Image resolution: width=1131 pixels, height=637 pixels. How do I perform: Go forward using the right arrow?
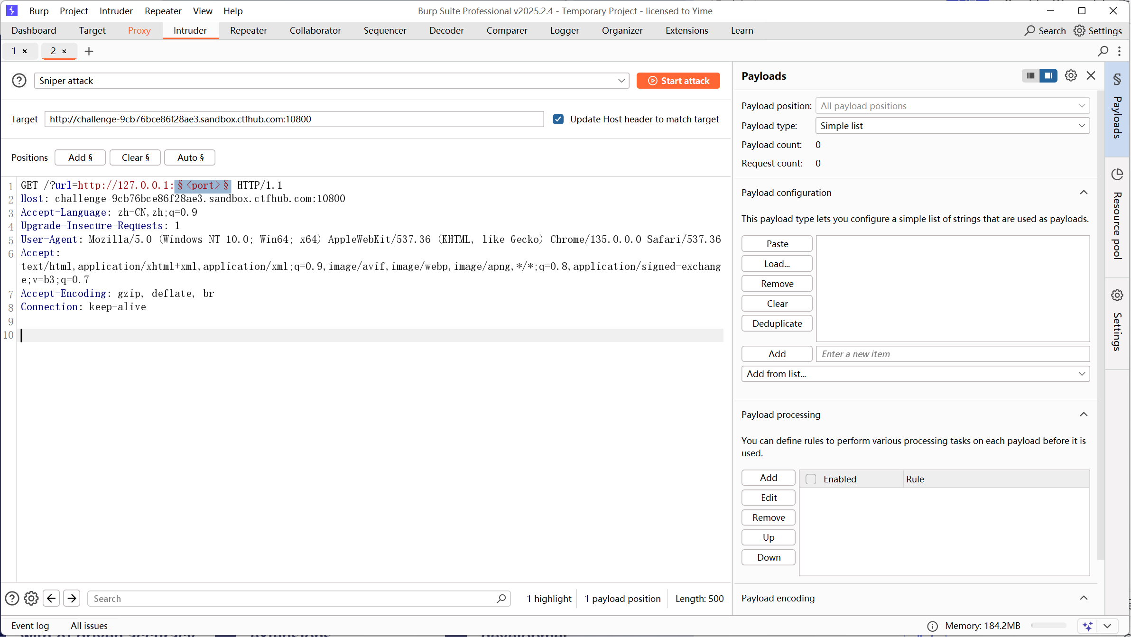click(x=72, y=598)
